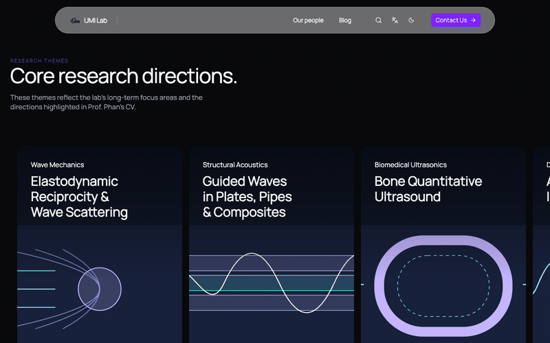Click the bone ring cross-section illustration
The width and height of the screenshot is (550, 343).
point(443,286)
